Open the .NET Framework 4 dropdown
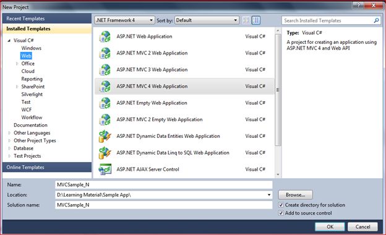 click(x=124, y=20)
